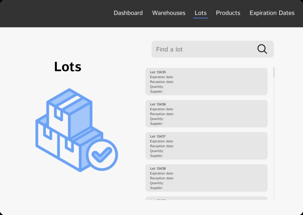This screenshot has width=303, height=215.
Task: Click Expiration date in Lot 13438
Action: (x=162, y=173)
